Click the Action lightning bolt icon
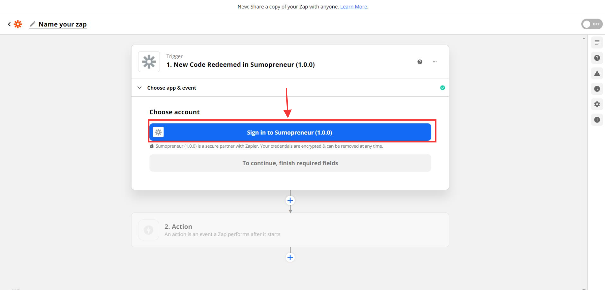 [x=148, y=230]
